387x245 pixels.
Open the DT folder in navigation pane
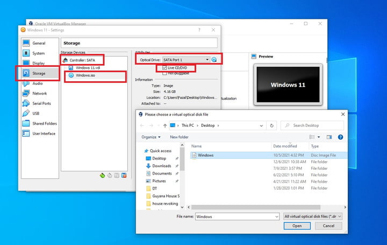(154, 189)
